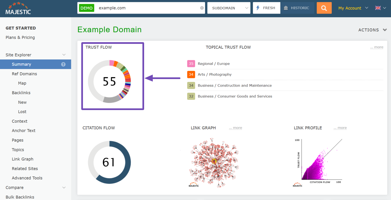The width and height of the screenshot is (391, 200).
Task: Click the CITATION FLOW heading
Action: (99, 128)
